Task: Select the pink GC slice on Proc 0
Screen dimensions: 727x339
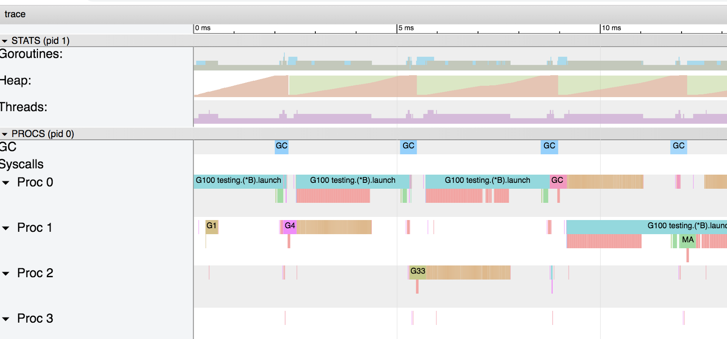Action: click(558, 182)
